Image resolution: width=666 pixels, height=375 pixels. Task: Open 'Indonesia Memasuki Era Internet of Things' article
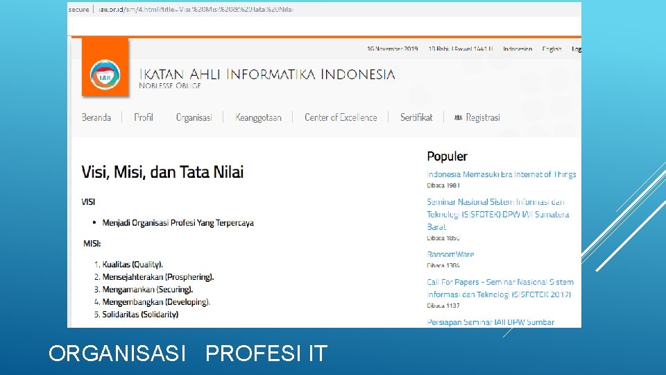tap(501, 174)
